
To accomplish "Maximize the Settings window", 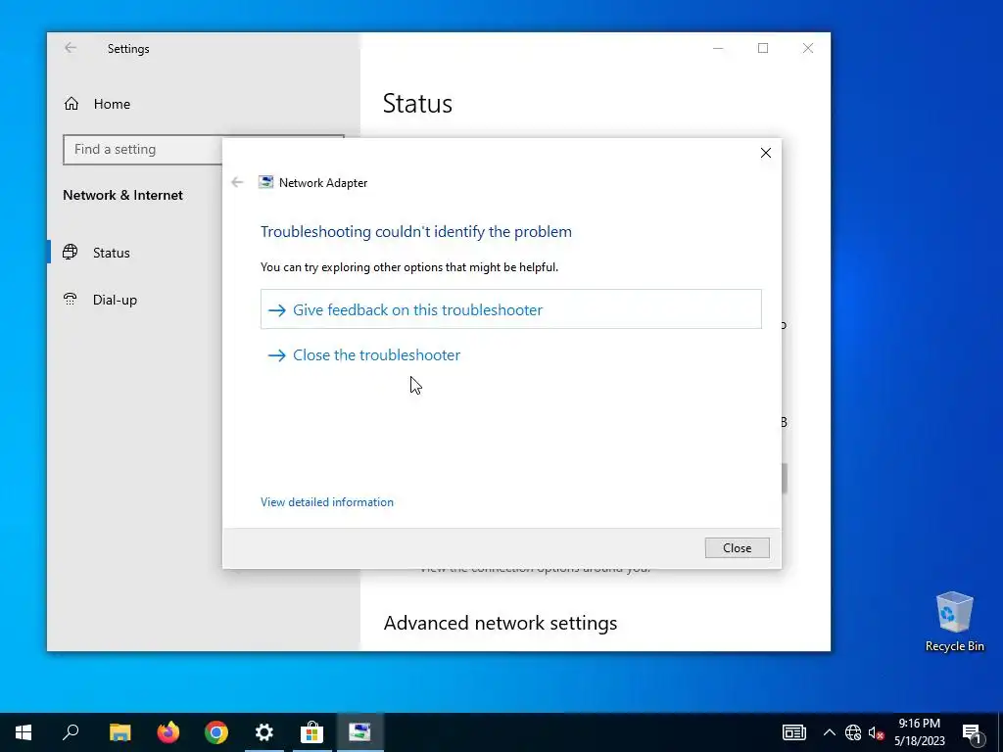I will (762, 49).
